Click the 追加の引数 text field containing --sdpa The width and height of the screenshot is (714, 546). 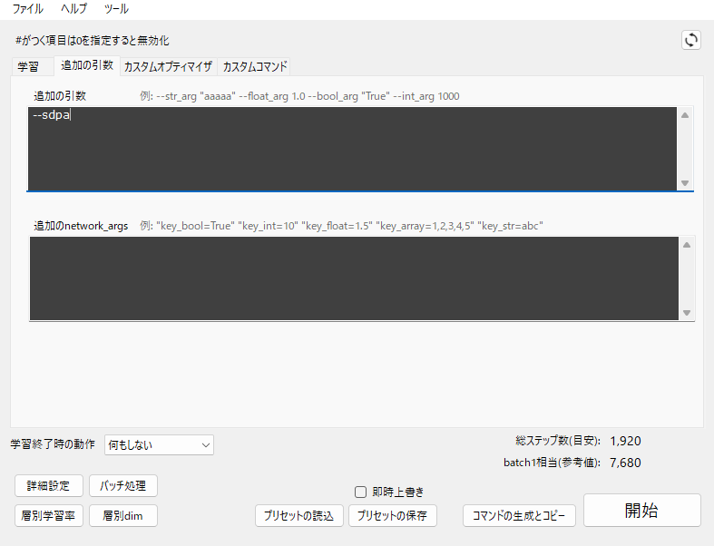click(x=352, y=148)
